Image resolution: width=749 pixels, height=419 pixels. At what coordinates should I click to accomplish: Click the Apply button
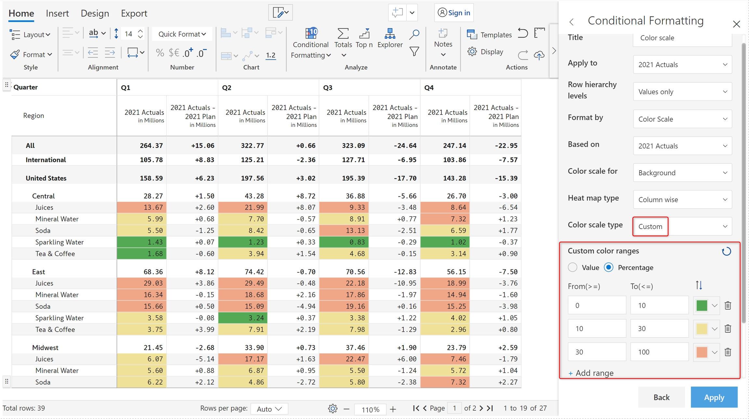tap(714, 397)
